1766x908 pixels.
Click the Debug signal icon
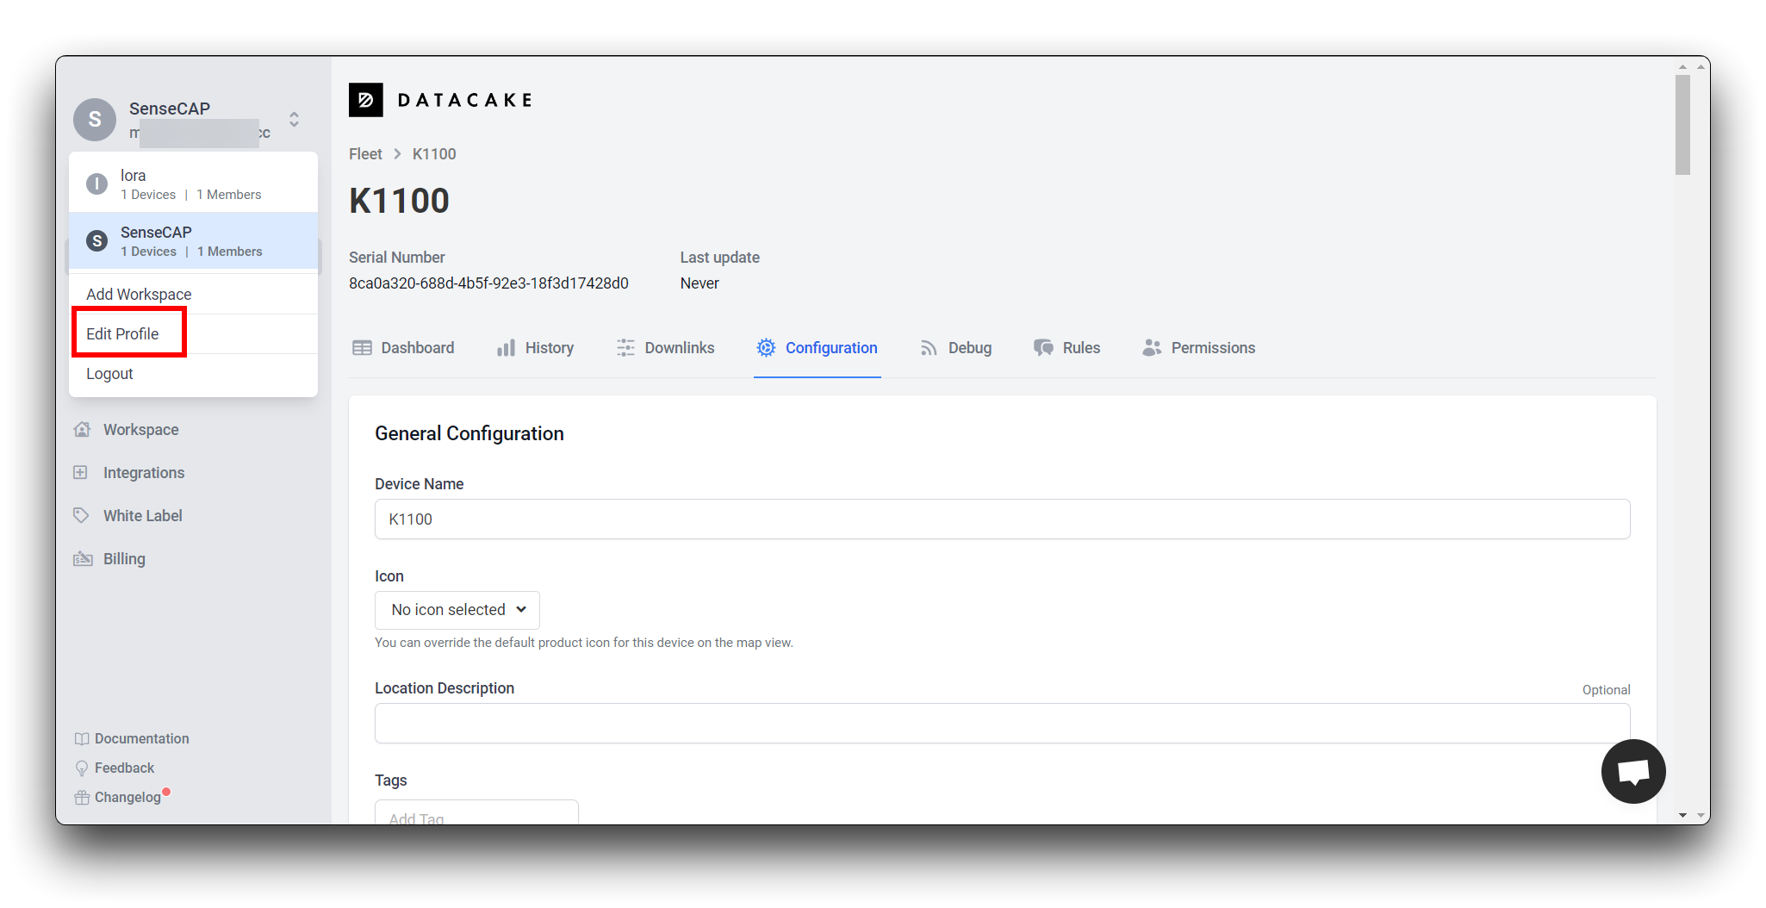point(928,348)
